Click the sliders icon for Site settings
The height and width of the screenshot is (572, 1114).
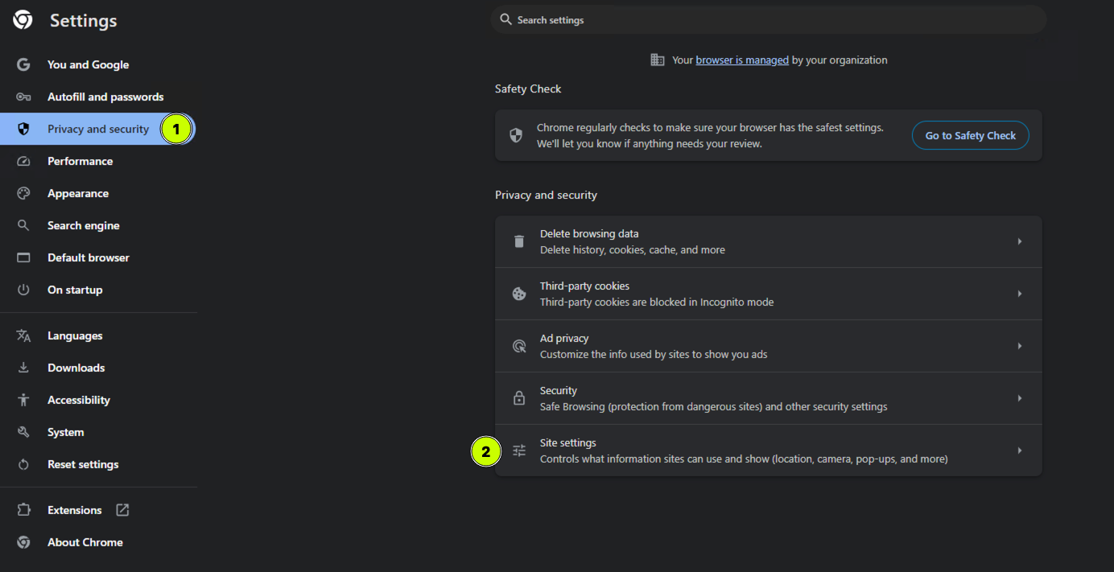click(519, 451)
